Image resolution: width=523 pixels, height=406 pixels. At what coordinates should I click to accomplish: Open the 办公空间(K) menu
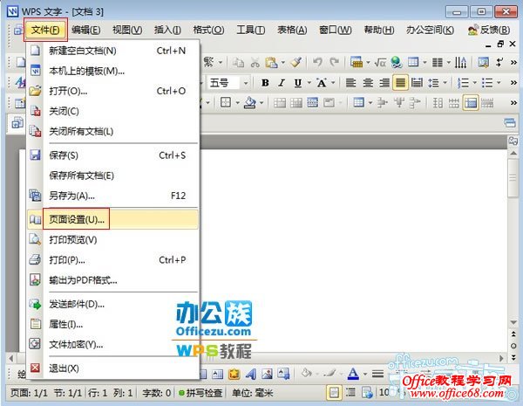coord(430,30)
